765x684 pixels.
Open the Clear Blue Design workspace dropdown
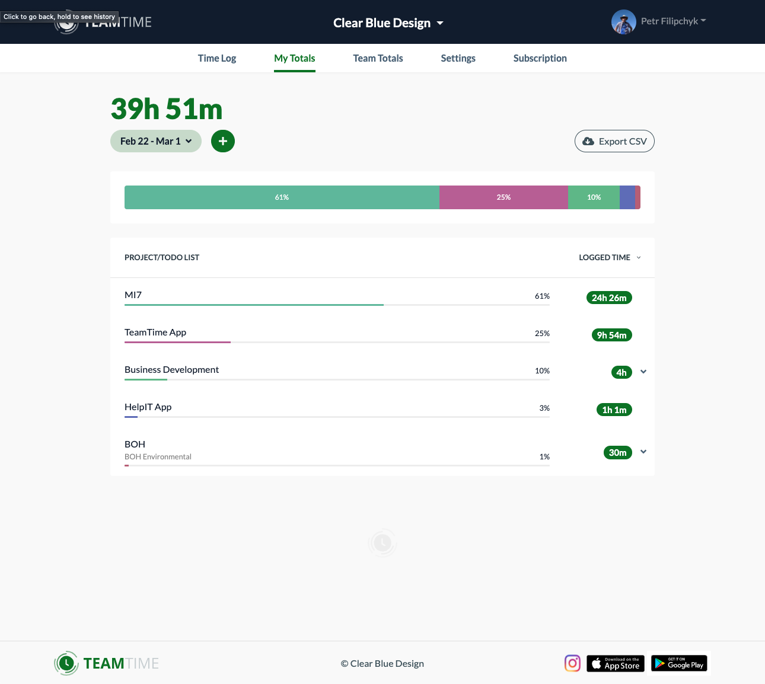point(388,23)
